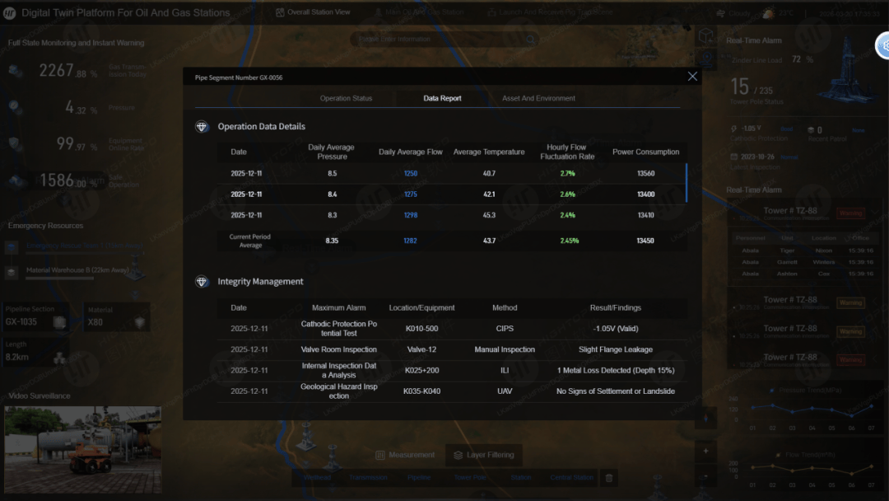This screenshot has height=501, width=889.
Task: Close the Pipe Segment GX-0056 dialog
Action: click(x=692, y=77)
